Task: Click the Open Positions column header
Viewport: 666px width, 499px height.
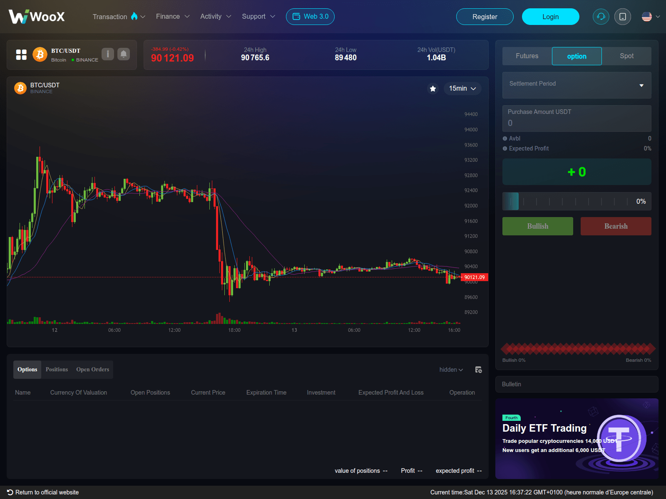Action: click(x=150, y=393)
